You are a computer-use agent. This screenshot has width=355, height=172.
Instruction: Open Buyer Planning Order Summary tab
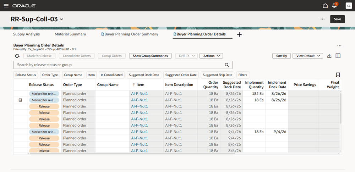tap(130, 34)
